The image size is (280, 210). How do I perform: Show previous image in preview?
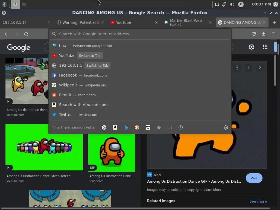point(248,68)
